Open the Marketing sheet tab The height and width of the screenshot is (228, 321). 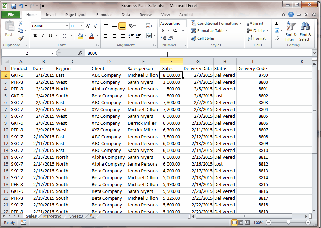pyautogui.click(x=52, y=216)
